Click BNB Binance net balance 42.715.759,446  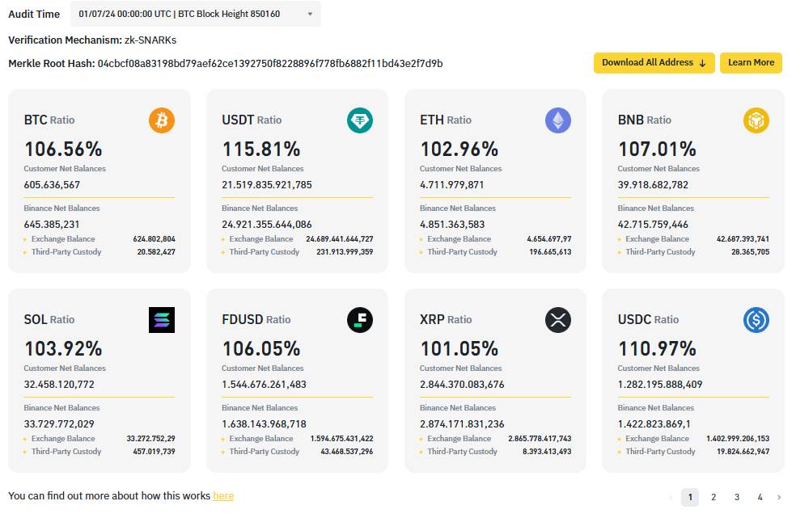654,224
